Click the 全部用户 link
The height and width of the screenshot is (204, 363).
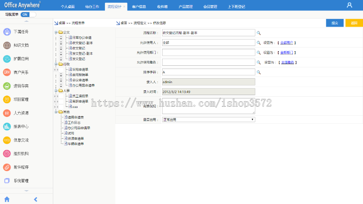tap(287, 43)
